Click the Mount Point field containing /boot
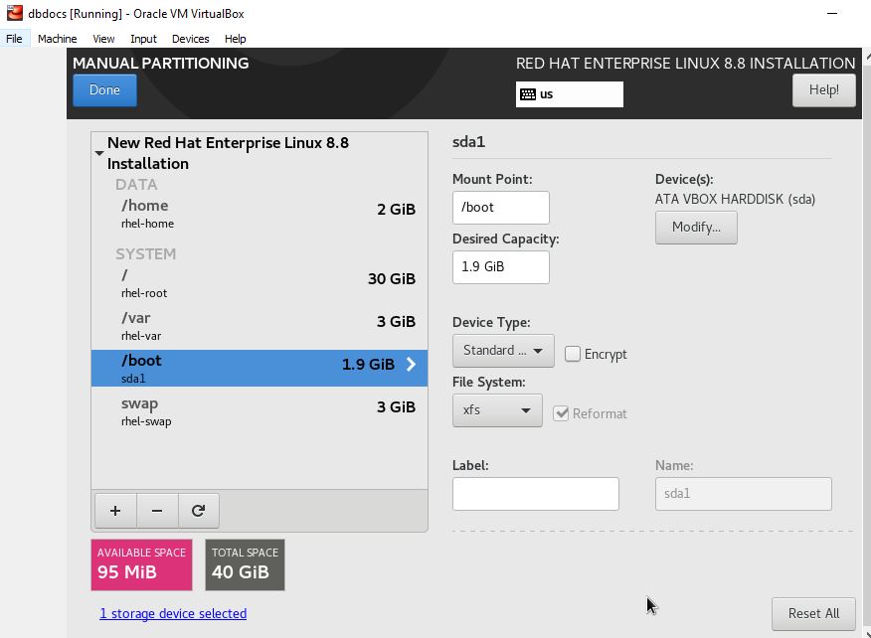 [x=501, y=208]
